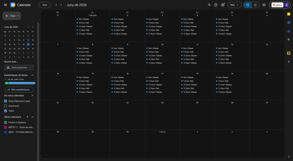Uncheck the Tasks calendar checkbox
293x161 pixels.
6,111
